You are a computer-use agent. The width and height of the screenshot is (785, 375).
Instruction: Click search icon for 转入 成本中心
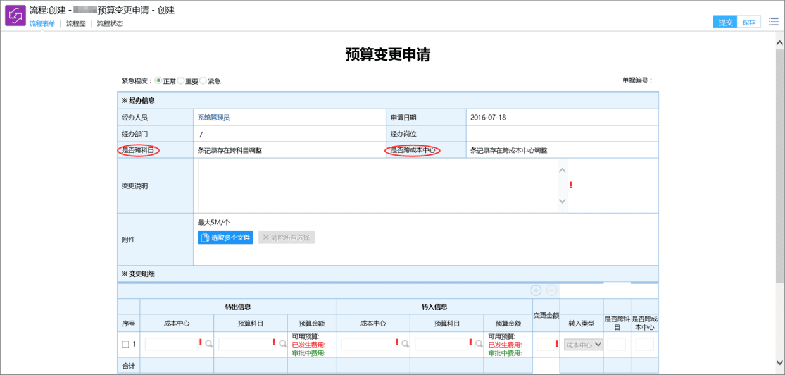pyautogui.click(x=405, y=344)
